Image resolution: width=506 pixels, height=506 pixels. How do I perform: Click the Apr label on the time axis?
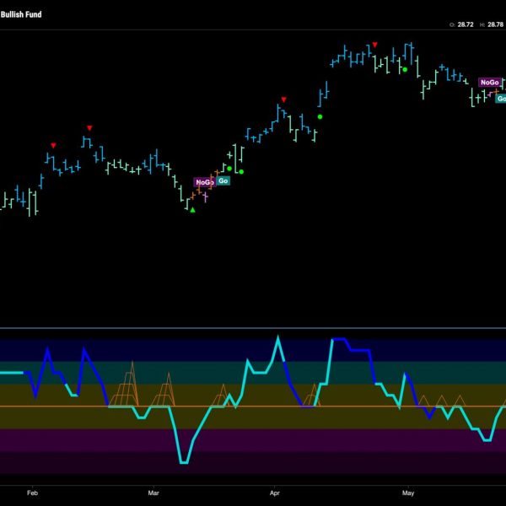[275, 493]
